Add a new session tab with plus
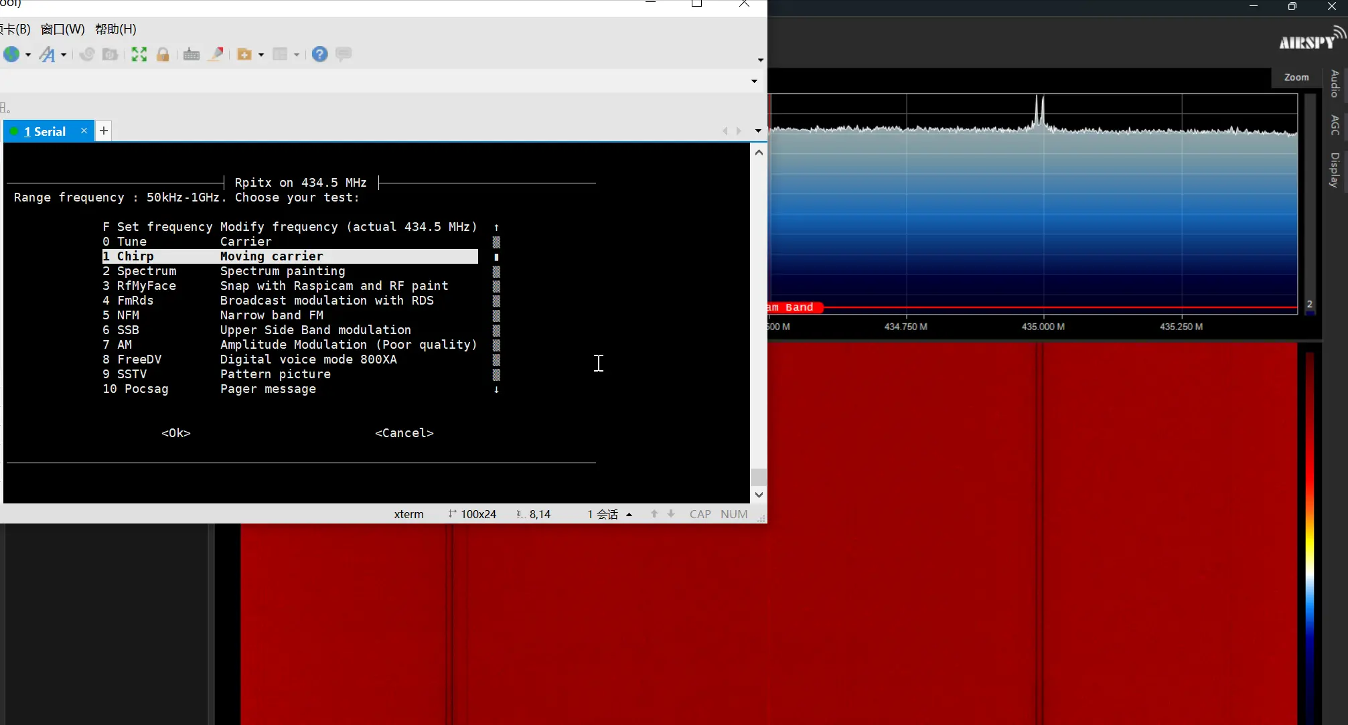The image size is (1348, 725). 104,131
